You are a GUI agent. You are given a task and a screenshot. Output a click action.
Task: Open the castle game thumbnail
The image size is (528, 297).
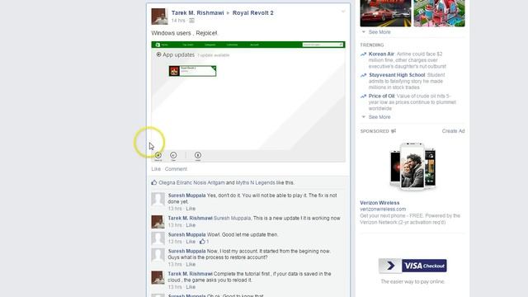[x=439, y=13]
